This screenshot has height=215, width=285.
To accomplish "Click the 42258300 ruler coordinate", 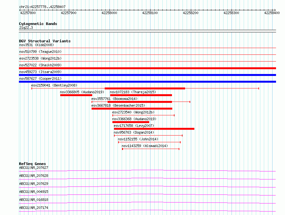I will (231, 13).
